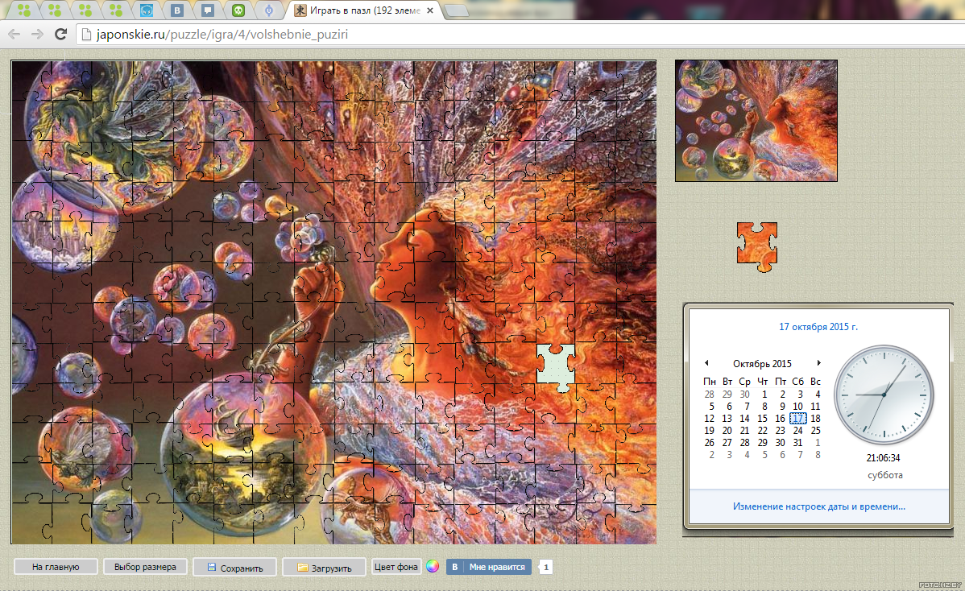This screenshot has height=591, width=965.
Task: Select date 27 in the calendar
Action: 727,443
